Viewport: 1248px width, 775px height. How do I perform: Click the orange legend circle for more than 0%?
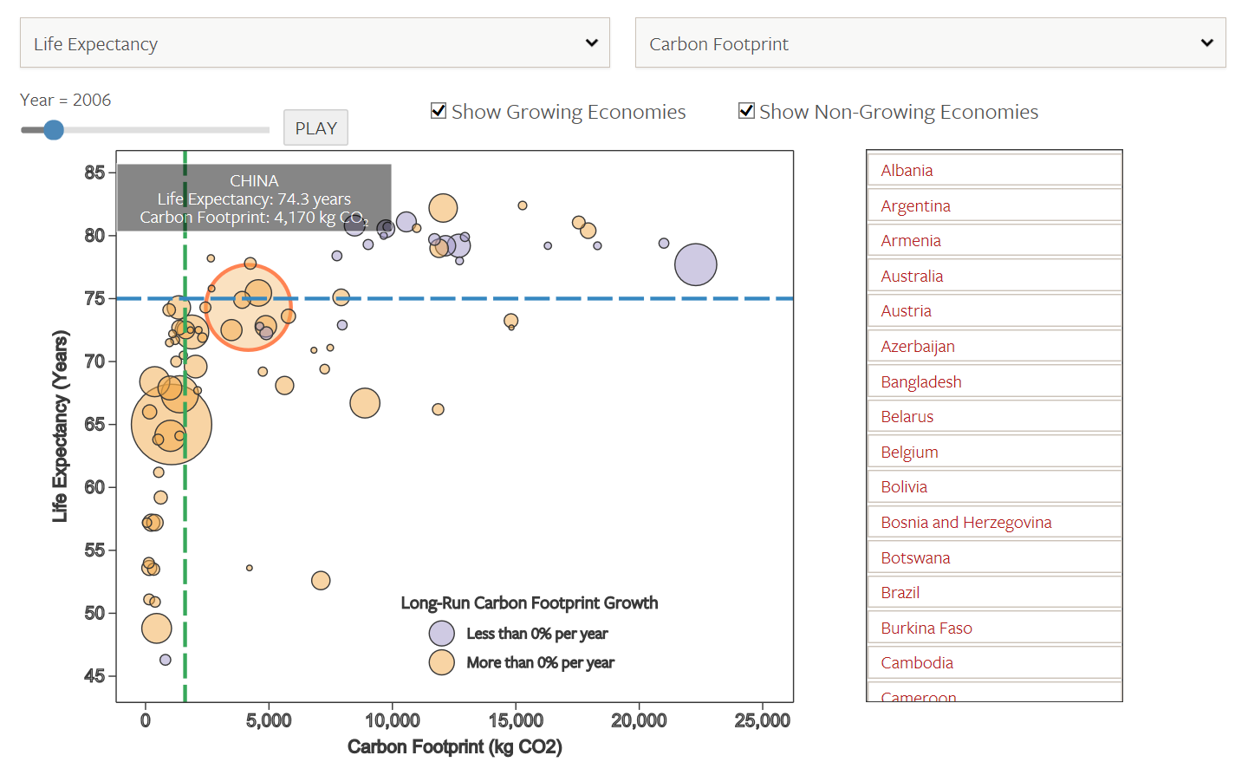[x=442, y=662]
